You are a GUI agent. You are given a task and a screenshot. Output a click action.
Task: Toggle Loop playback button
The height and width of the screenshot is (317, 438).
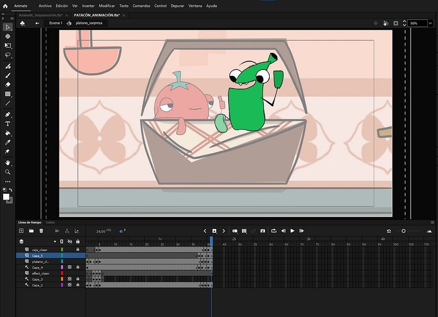(x=273, y=231)
